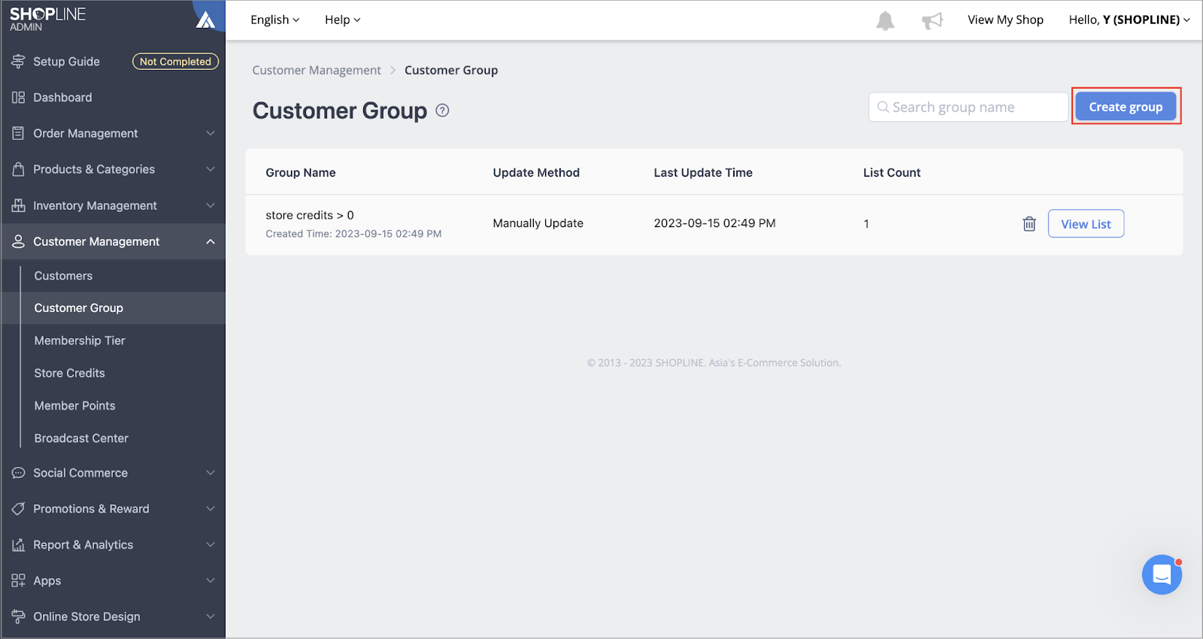Click the triangular logo in sidebar corner
1203x639 pixels.
click(206, 20)
